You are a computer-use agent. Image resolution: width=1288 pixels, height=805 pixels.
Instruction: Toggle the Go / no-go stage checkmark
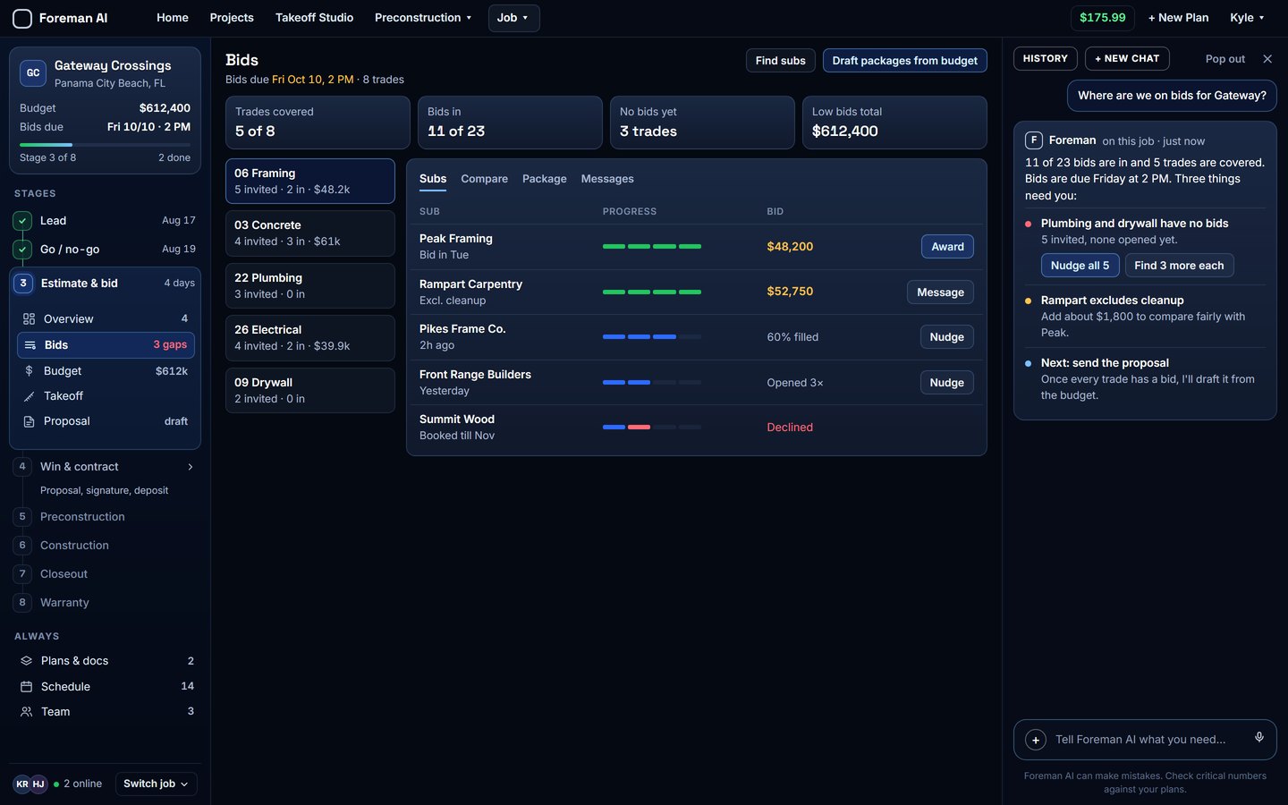pyautogui.click(x=22, y=250)
